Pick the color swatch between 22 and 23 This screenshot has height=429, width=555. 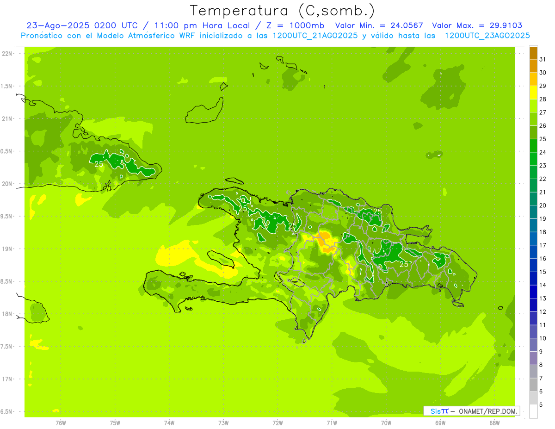(x=533, y=172)
